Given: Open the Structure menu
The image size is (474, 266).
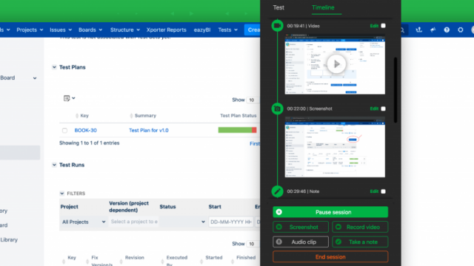Looking at the screenshot, I should [x=125, y=30].
